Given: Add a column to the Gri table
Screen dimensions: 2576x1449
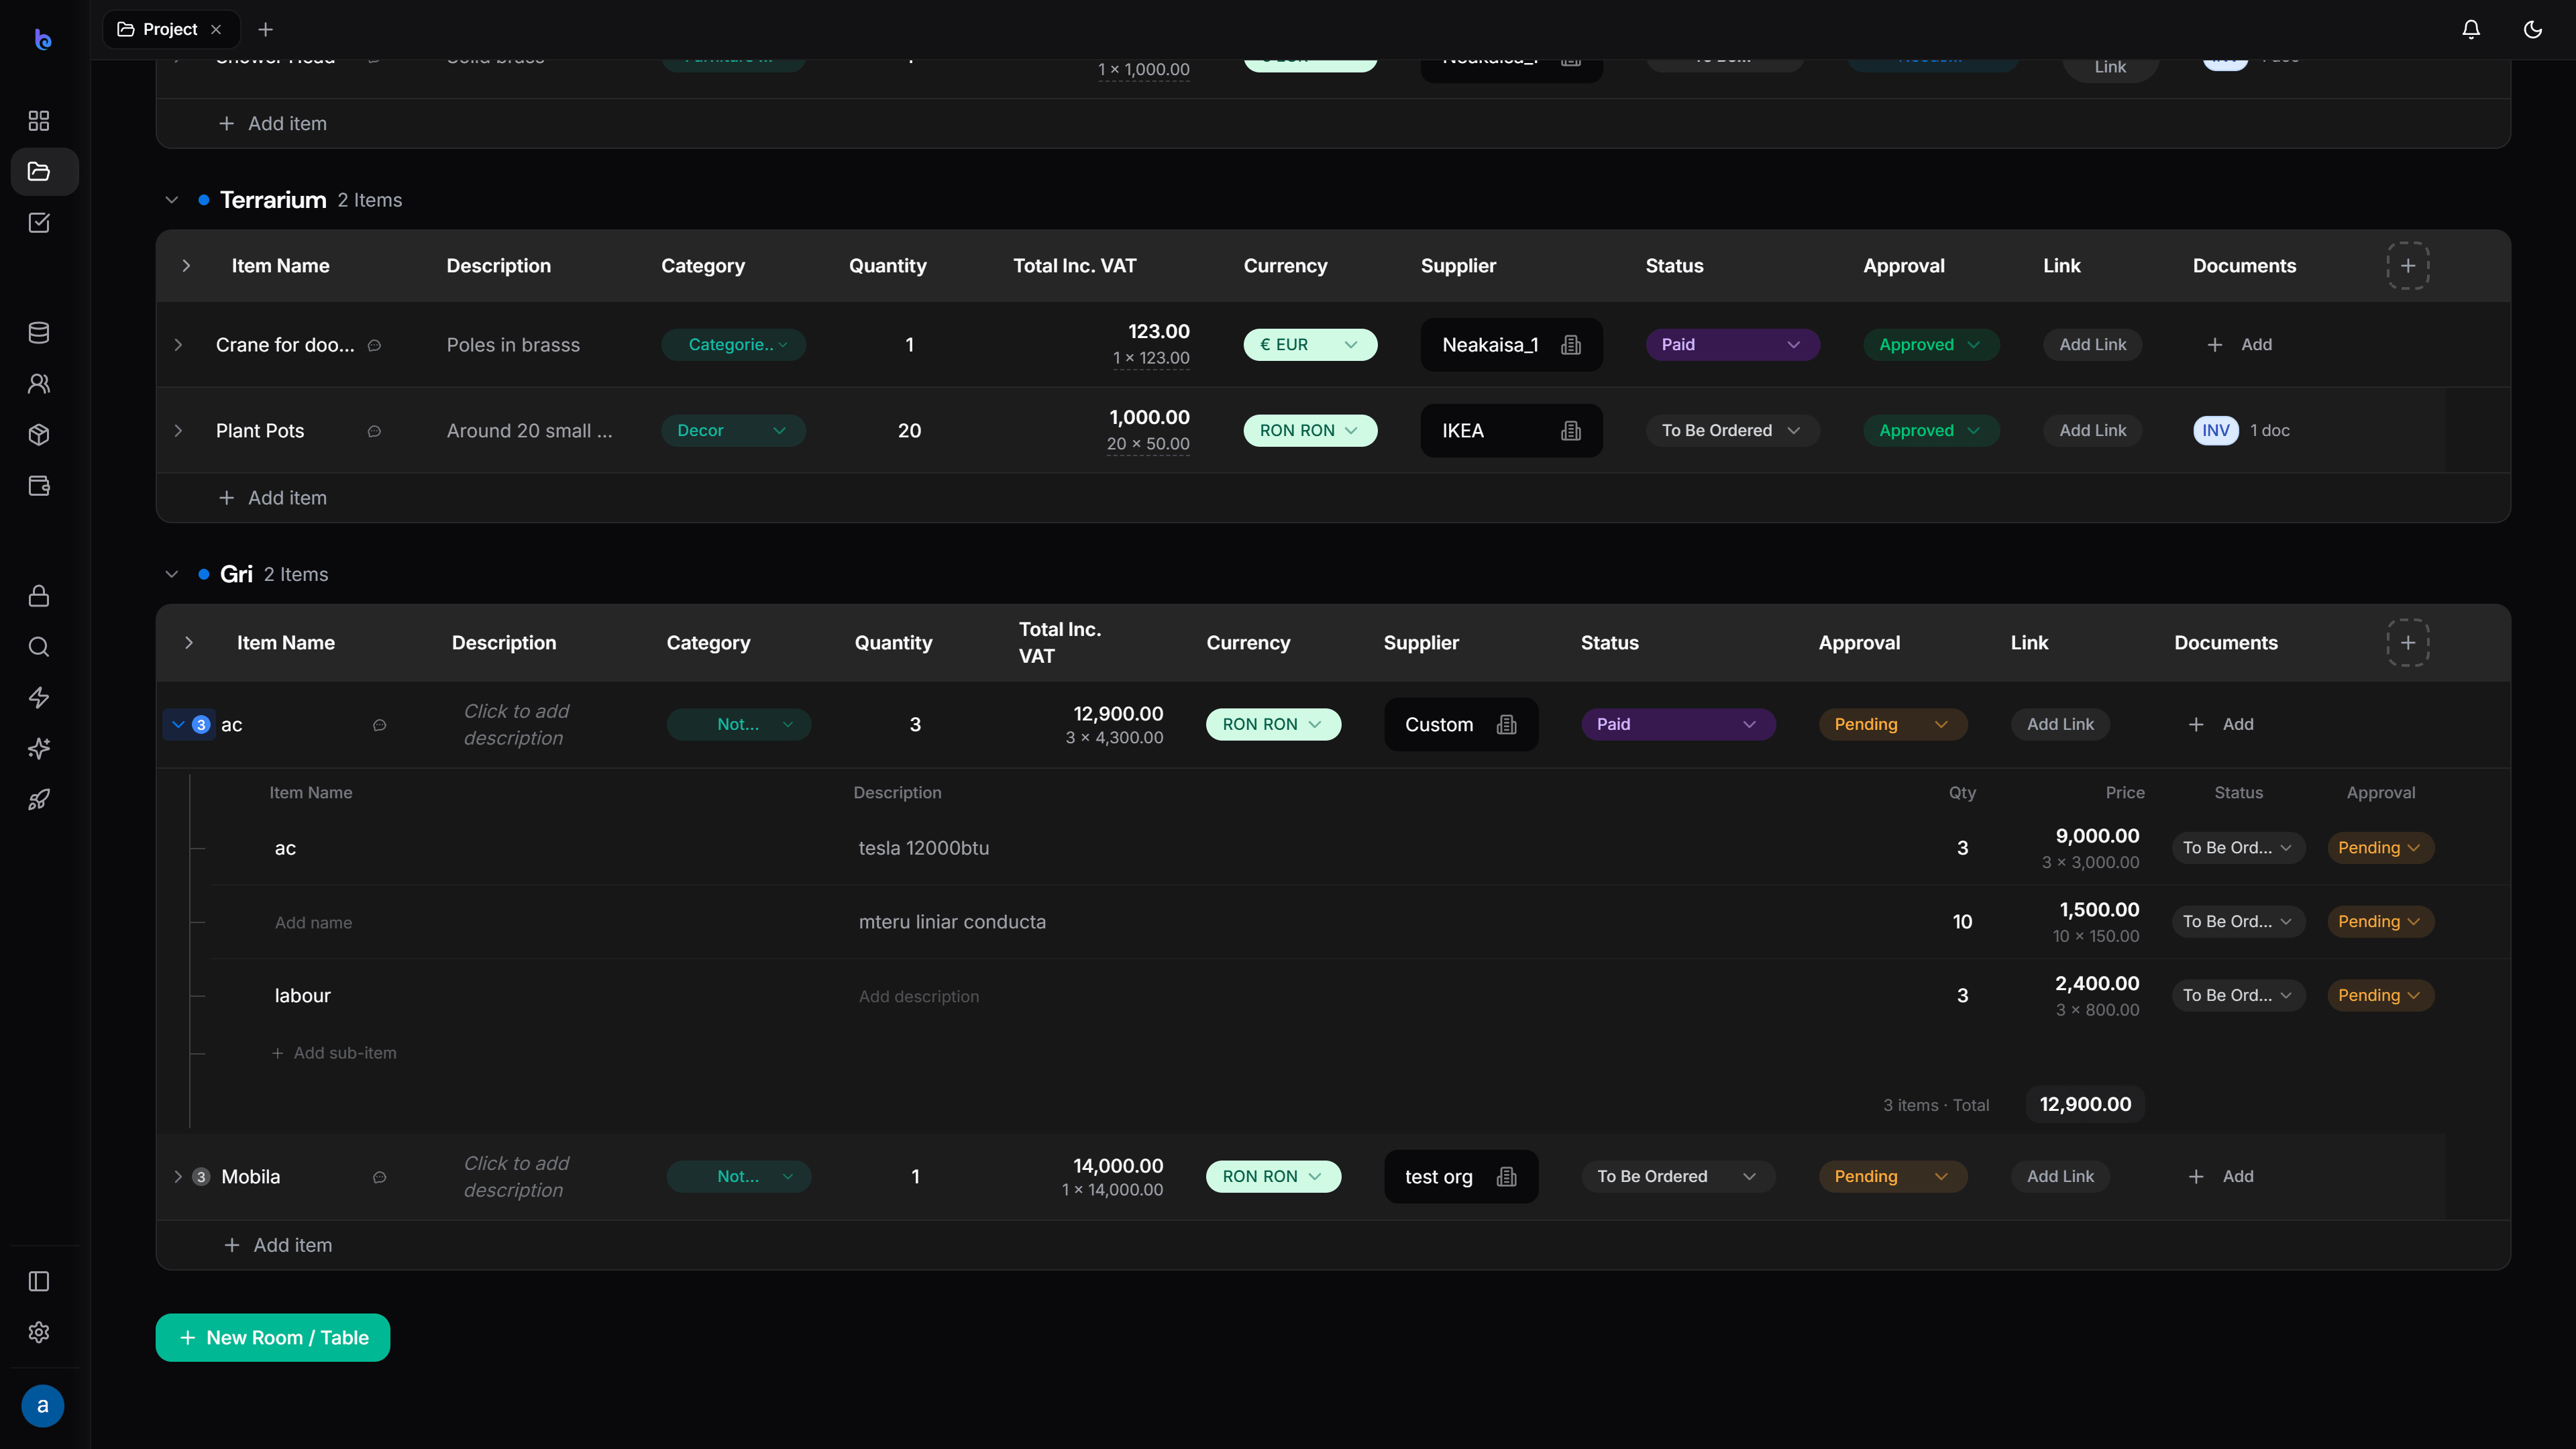Looking at the screenshot, I should click(2408, 643).
